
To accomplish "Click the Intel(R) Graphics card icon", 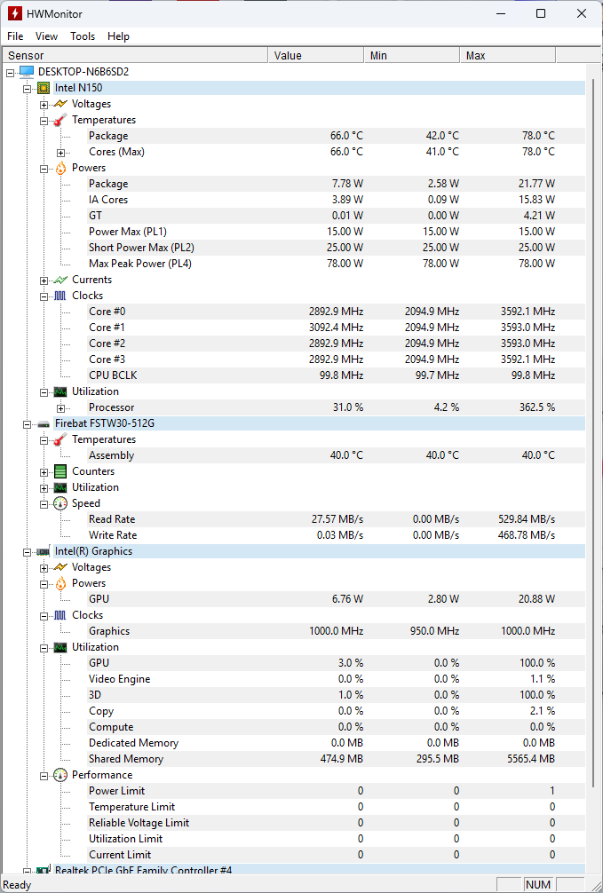I will (x=44, y=551).
